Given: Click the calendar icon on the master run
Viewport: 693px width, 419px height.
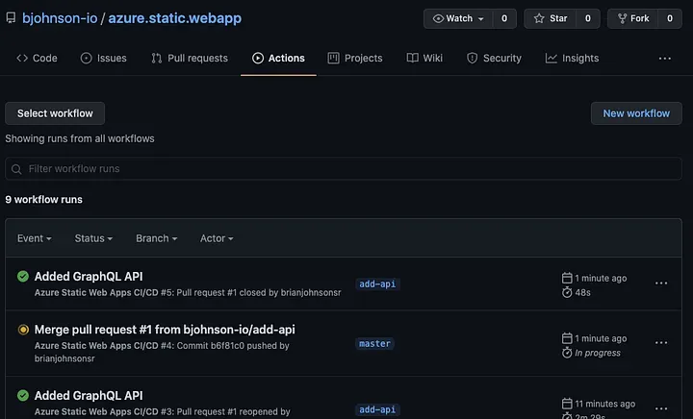Looking at the screenshot, I should pos(567,338).
